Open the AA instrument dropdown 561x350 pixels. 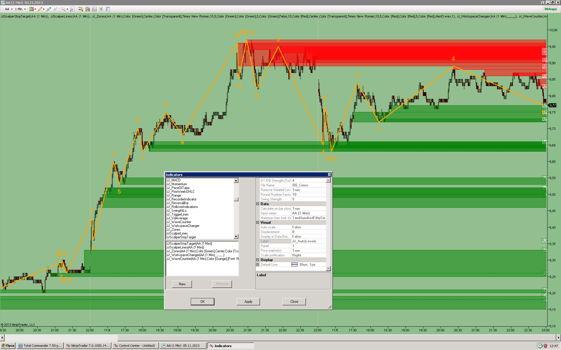[x=9, y=9]
